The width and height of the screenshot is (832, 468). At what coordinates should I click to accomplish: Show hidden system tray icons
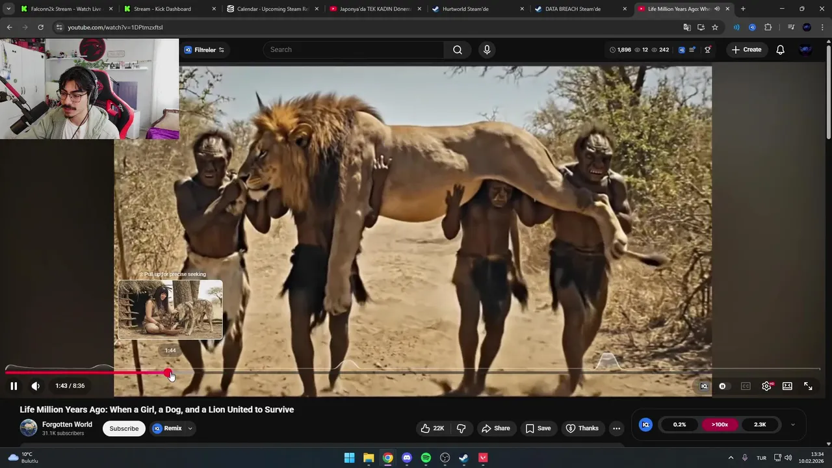[731, 458]
